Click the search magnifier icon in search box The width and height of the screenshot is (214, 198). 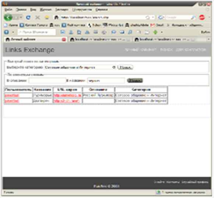pyautogui.click(x=193, y=17)
